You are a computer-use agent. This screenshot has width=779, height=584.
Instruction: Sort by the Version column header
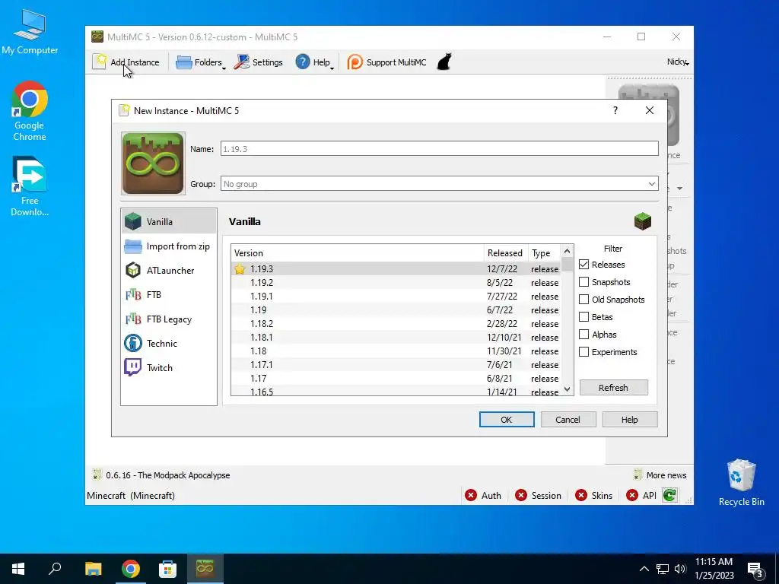click(358, 252)
